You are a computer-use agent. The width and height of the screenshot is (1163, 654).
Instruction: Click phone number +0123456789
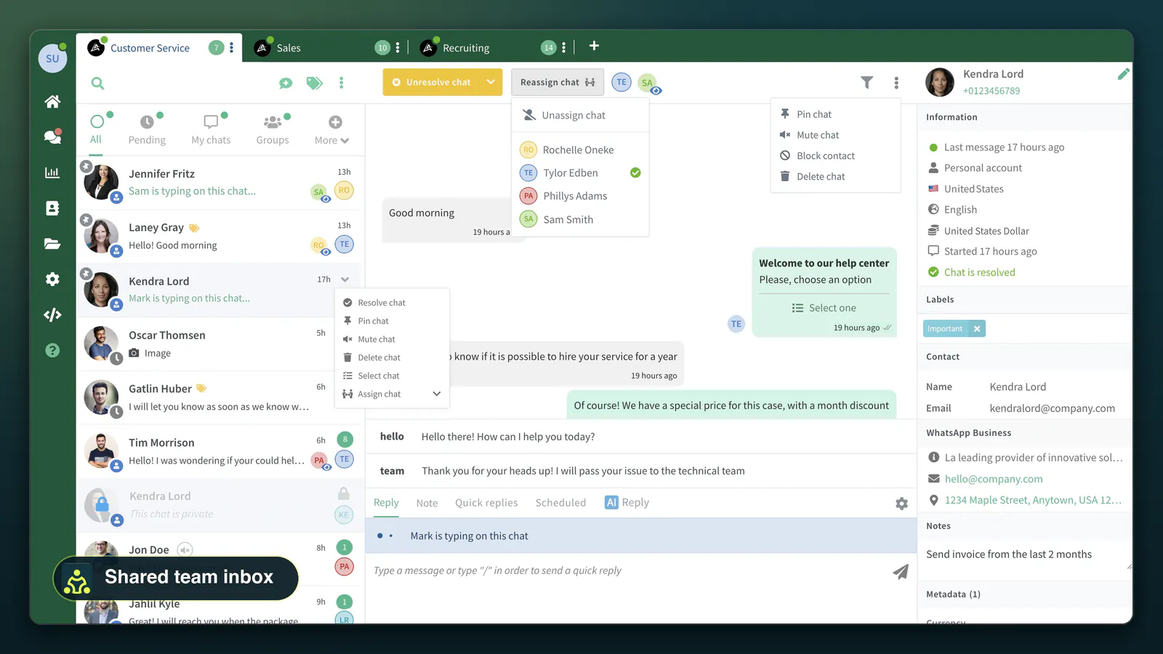coord(991,91)
